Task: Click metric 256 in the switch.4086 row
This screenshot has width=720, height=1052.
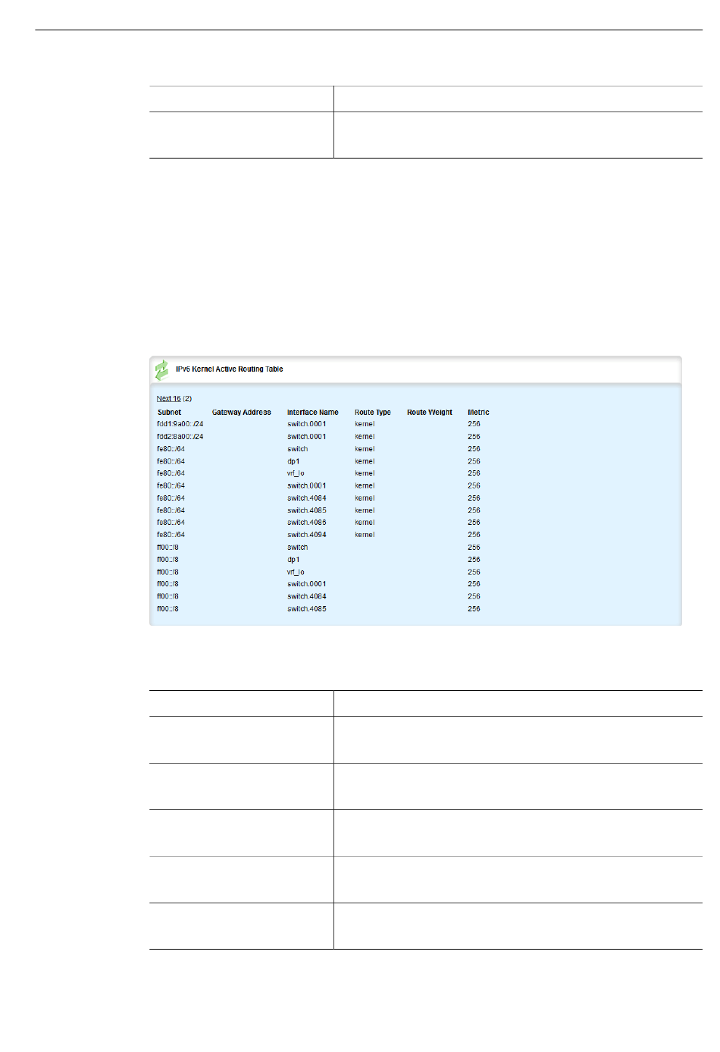Action: point(474,523)
